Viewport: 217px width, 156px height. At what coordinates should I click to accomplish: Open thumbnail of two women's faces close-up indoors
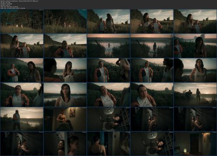coord(65,143)
